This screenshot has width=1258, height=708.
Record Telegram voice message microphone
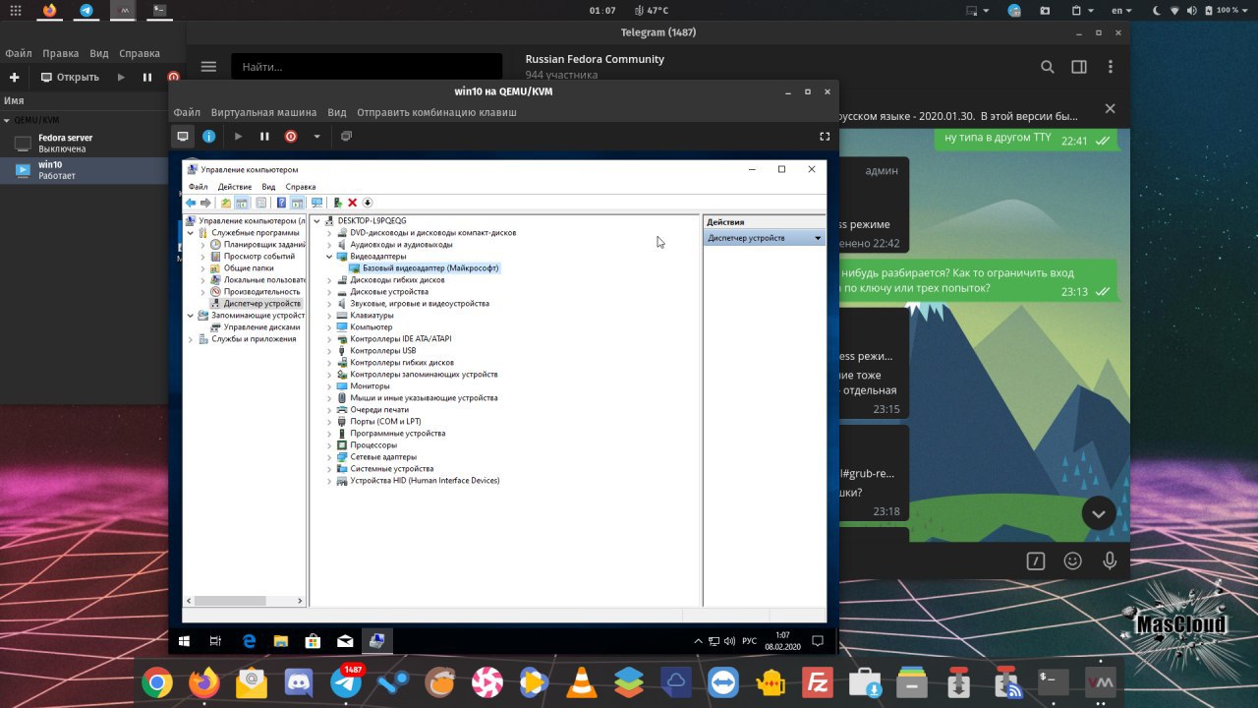pos(1110,560)
